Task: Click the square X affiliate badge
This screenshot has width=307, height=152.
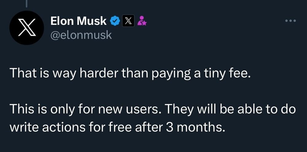Action: (129, 21)
